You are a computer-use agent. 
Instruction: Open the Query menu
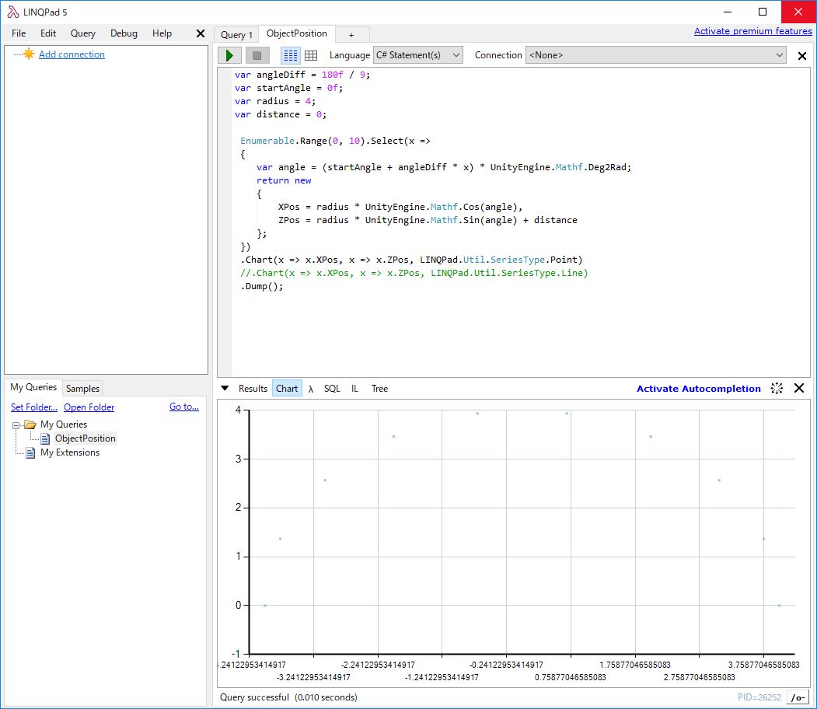(82, 33)
